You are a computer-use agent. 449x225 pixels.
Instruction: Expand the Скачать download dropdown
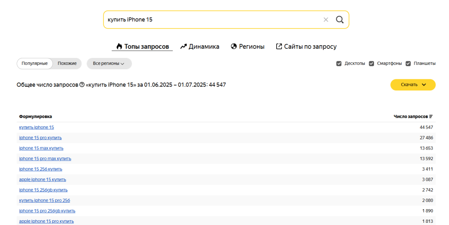[413, 85]
